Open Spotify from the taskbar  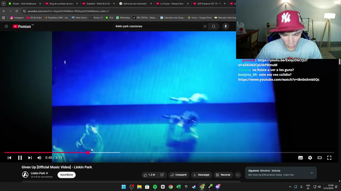click(x=155, y=187)
